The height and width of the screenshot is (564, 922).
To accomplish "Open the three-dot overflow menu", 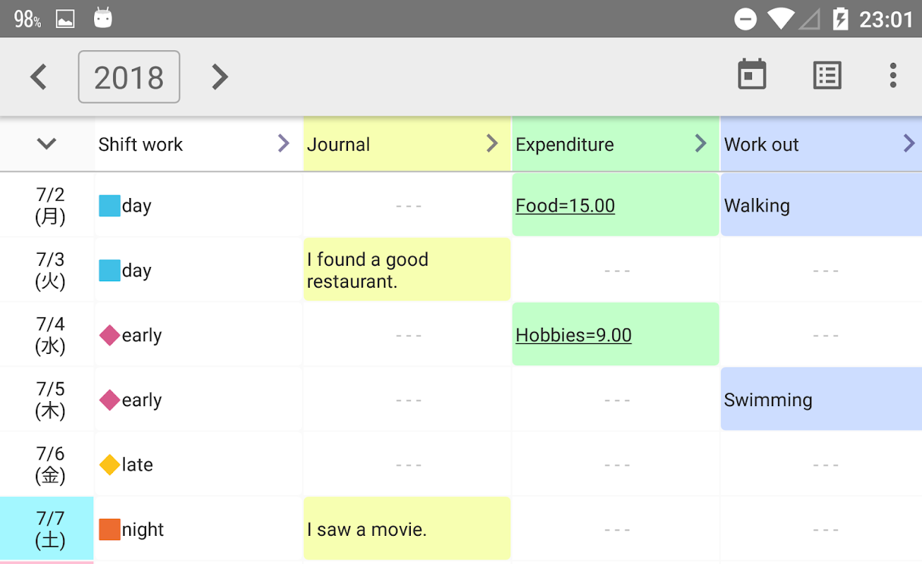I will tap(893, 75).
